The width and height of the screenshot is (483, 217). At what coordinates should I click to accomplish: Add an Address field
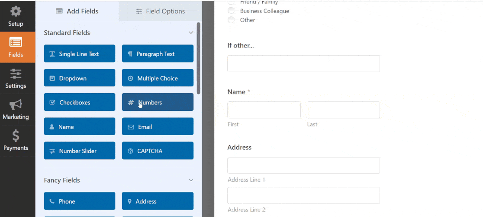pos(158,201)
